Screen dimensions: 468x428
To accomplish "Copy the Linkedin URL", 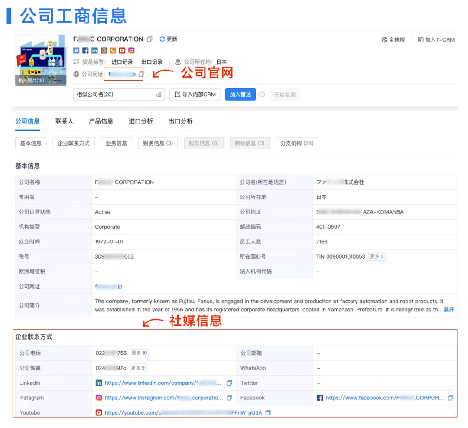I will click(229, 383).
